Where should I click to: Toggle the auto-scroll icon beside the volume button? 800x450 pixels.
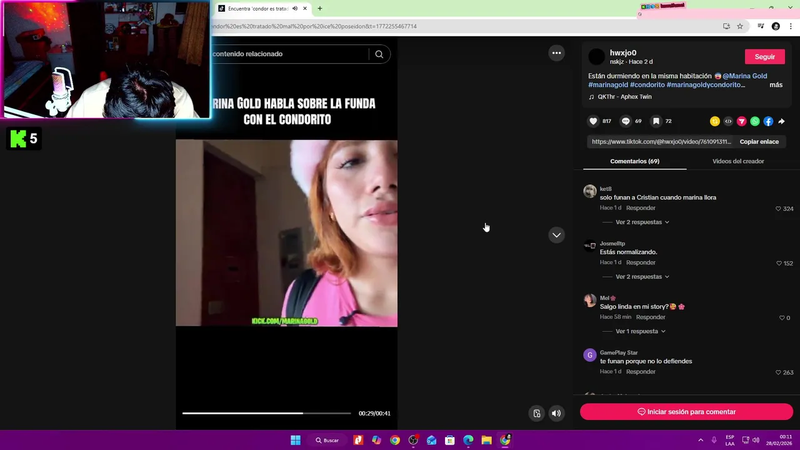(x=537, y=413)
